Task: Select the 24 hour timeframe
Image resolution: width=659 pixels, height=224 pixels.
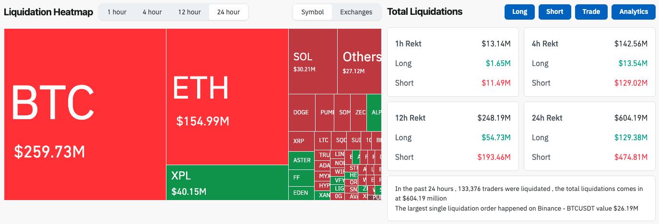Action: 228,12
